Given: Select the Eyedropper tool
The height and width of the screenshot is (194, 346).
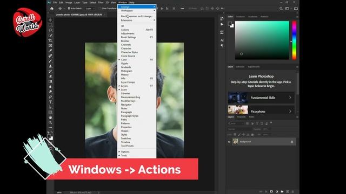Looking at the screenshot, I should point(50,51).
